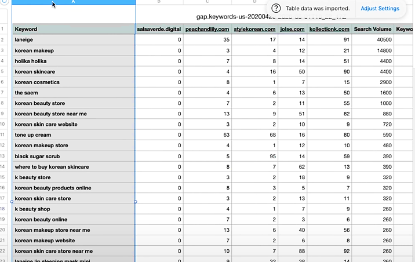Select row 11 header number
The width and height of the screenshot is (415, 262).
click(3, 134)
